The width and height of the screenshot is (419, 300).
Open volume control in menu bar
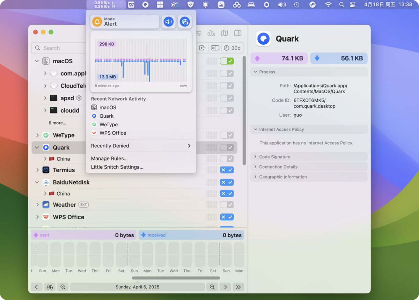(x=282, y=5)
